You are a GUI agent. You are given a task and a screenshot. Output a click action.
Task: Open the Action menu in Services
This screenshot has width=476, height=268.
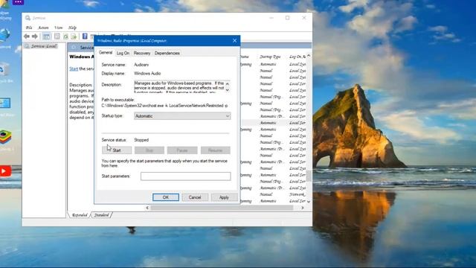43,28
